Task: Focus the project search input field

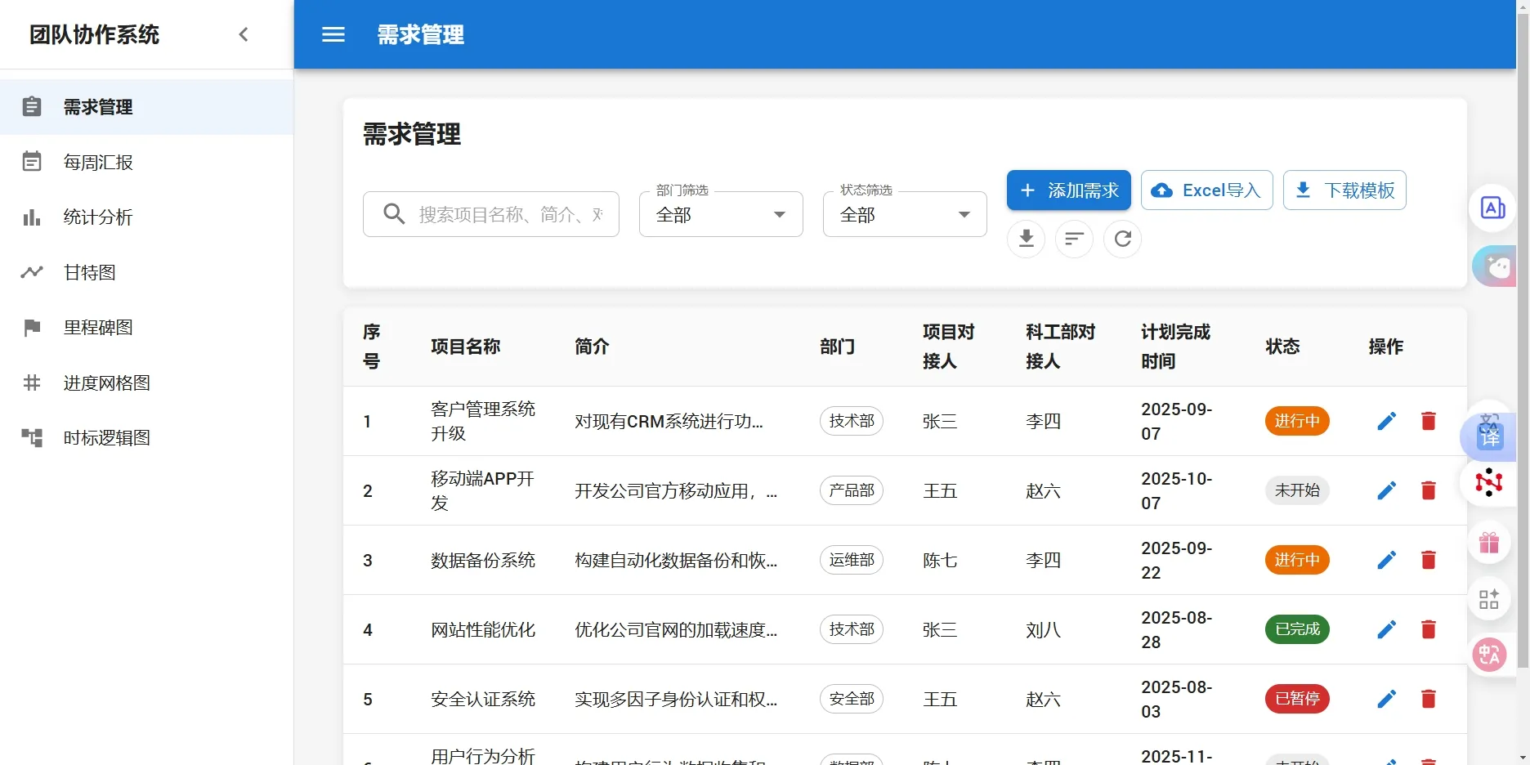Action: pyautogui.click(x=507, y=215)
